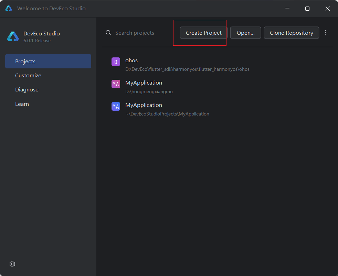
Task: Click the Create Project button
Action: 203,33
